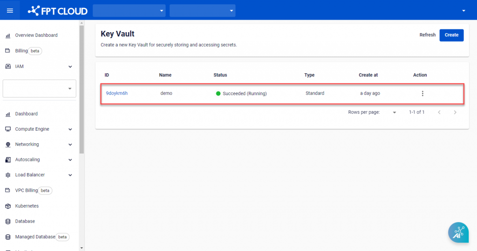477x251 pixels.
Task: Select VPC Billing menu item
Action: (x=26, y=190)
